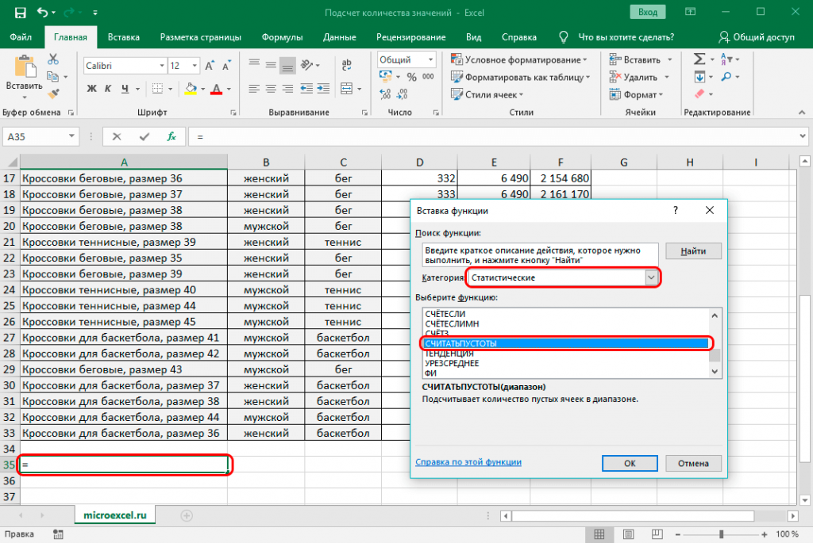Open the Справка по этой функции link
This screenshot has height=543, width=813.
pos(468,462)
